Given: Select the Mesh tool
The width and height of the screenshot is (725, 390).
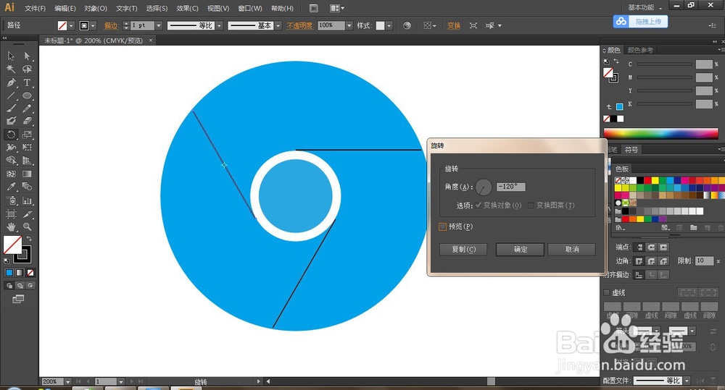Looking at the screenshot, I should [x=11, y=174].
